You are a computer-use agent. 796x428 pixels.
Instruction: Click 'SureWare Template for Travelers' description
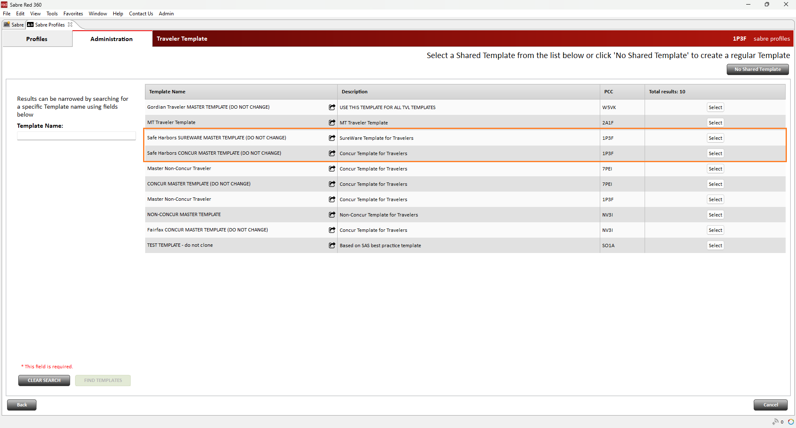(x=376, y=138)
